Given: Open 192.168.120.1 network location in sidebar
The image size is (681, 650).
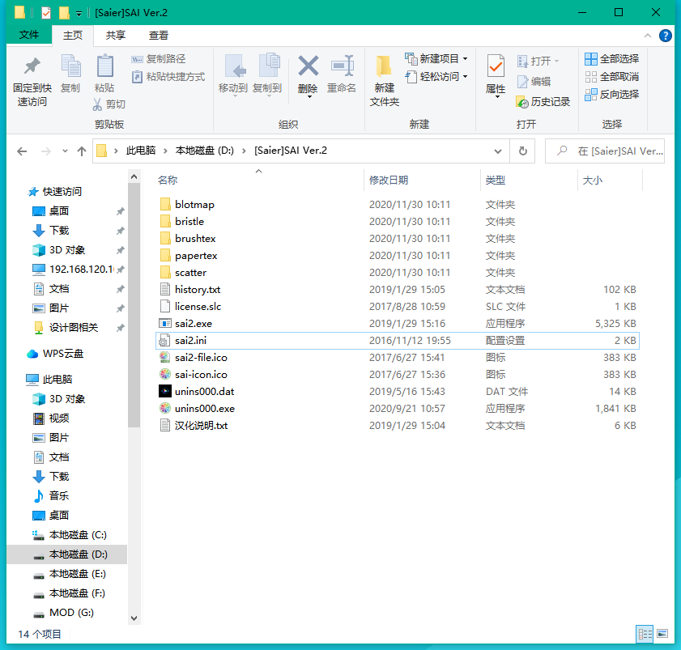Looking at the screenshot, I should pyautogui.click(x=81, y=270).
